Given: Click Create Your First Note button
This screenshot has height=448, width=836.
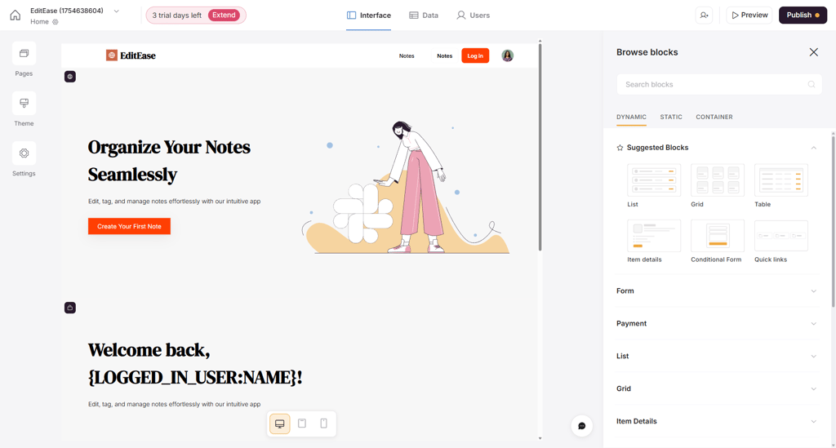Looking at the screenshot, I should coord(129,226).
